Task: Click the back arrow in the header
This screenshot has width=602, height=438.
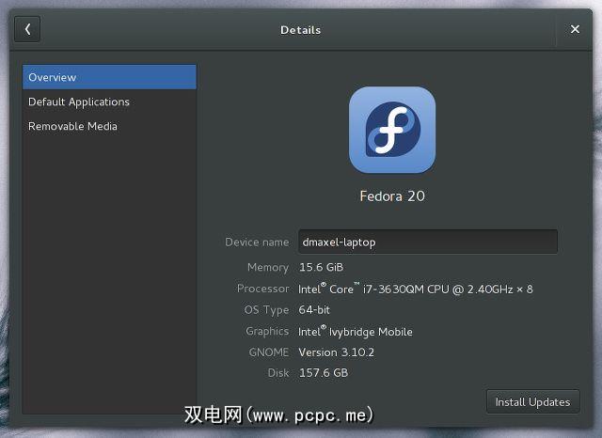Action: (x=27, y=29)
